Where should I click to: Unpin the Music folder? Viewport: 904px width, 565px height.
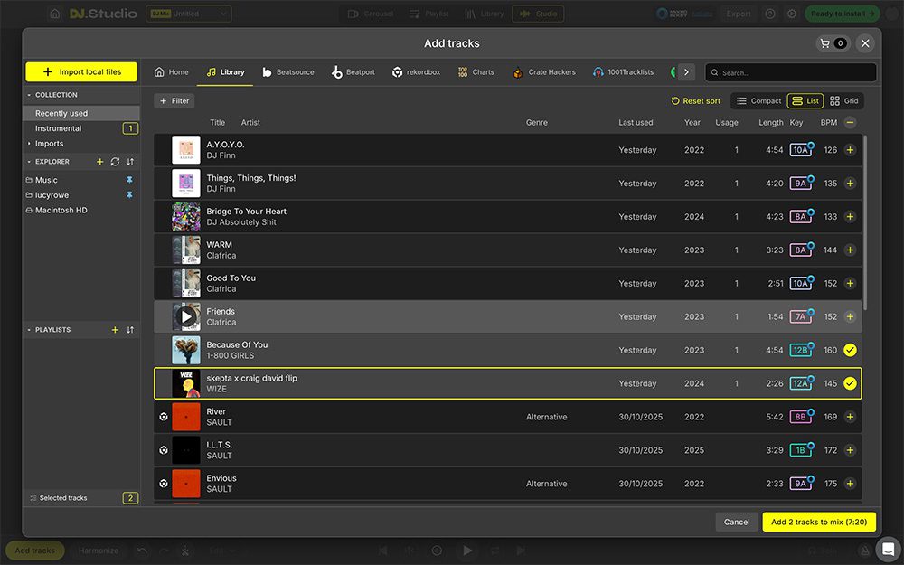click(130, 180)
